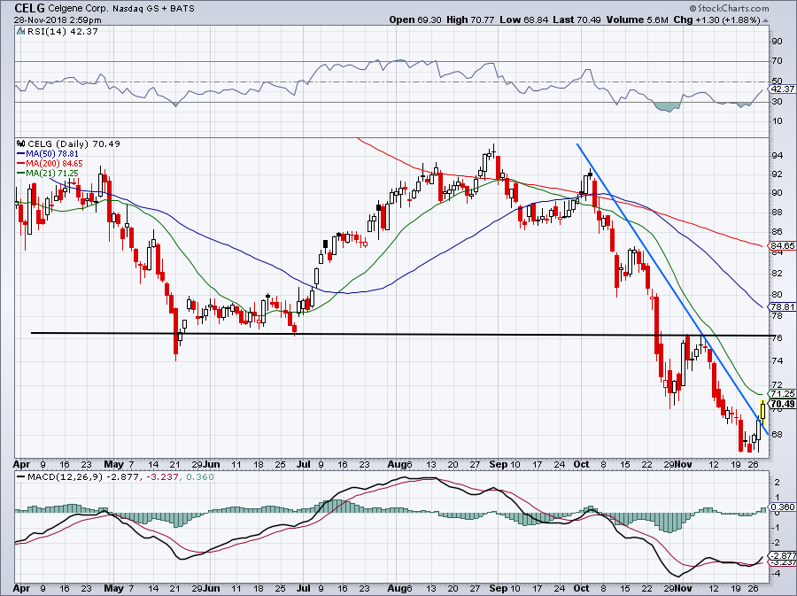Click the Oct month label under the price chart
This screenshot has height=596, width=797.
[x=581, y=464]
